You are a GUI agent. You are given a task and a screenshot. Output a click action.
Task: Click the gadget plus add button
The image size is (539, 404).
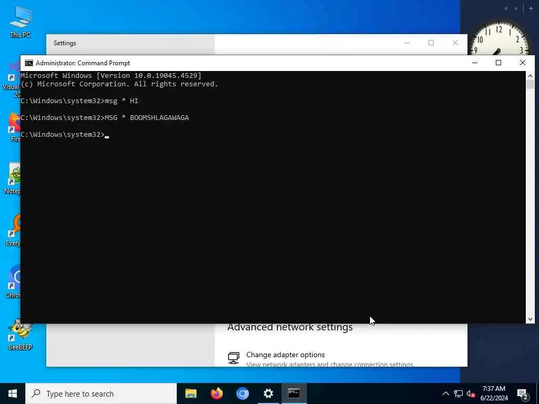531,8
